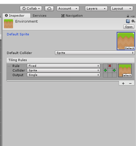Toggle the left green arrow rule cell
This screenshot has height=146, width=136.
pyautogui.click(x=105, y=70)
